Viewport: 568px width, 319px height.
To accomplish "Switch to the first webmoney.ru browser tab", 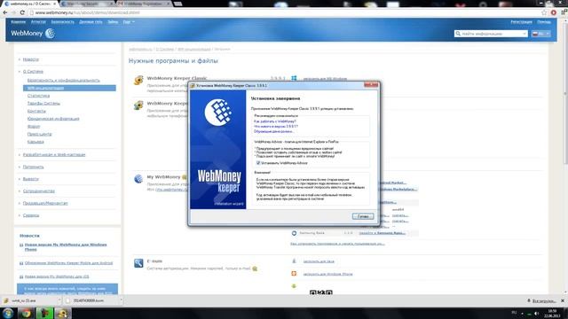I will pos(29,4).
